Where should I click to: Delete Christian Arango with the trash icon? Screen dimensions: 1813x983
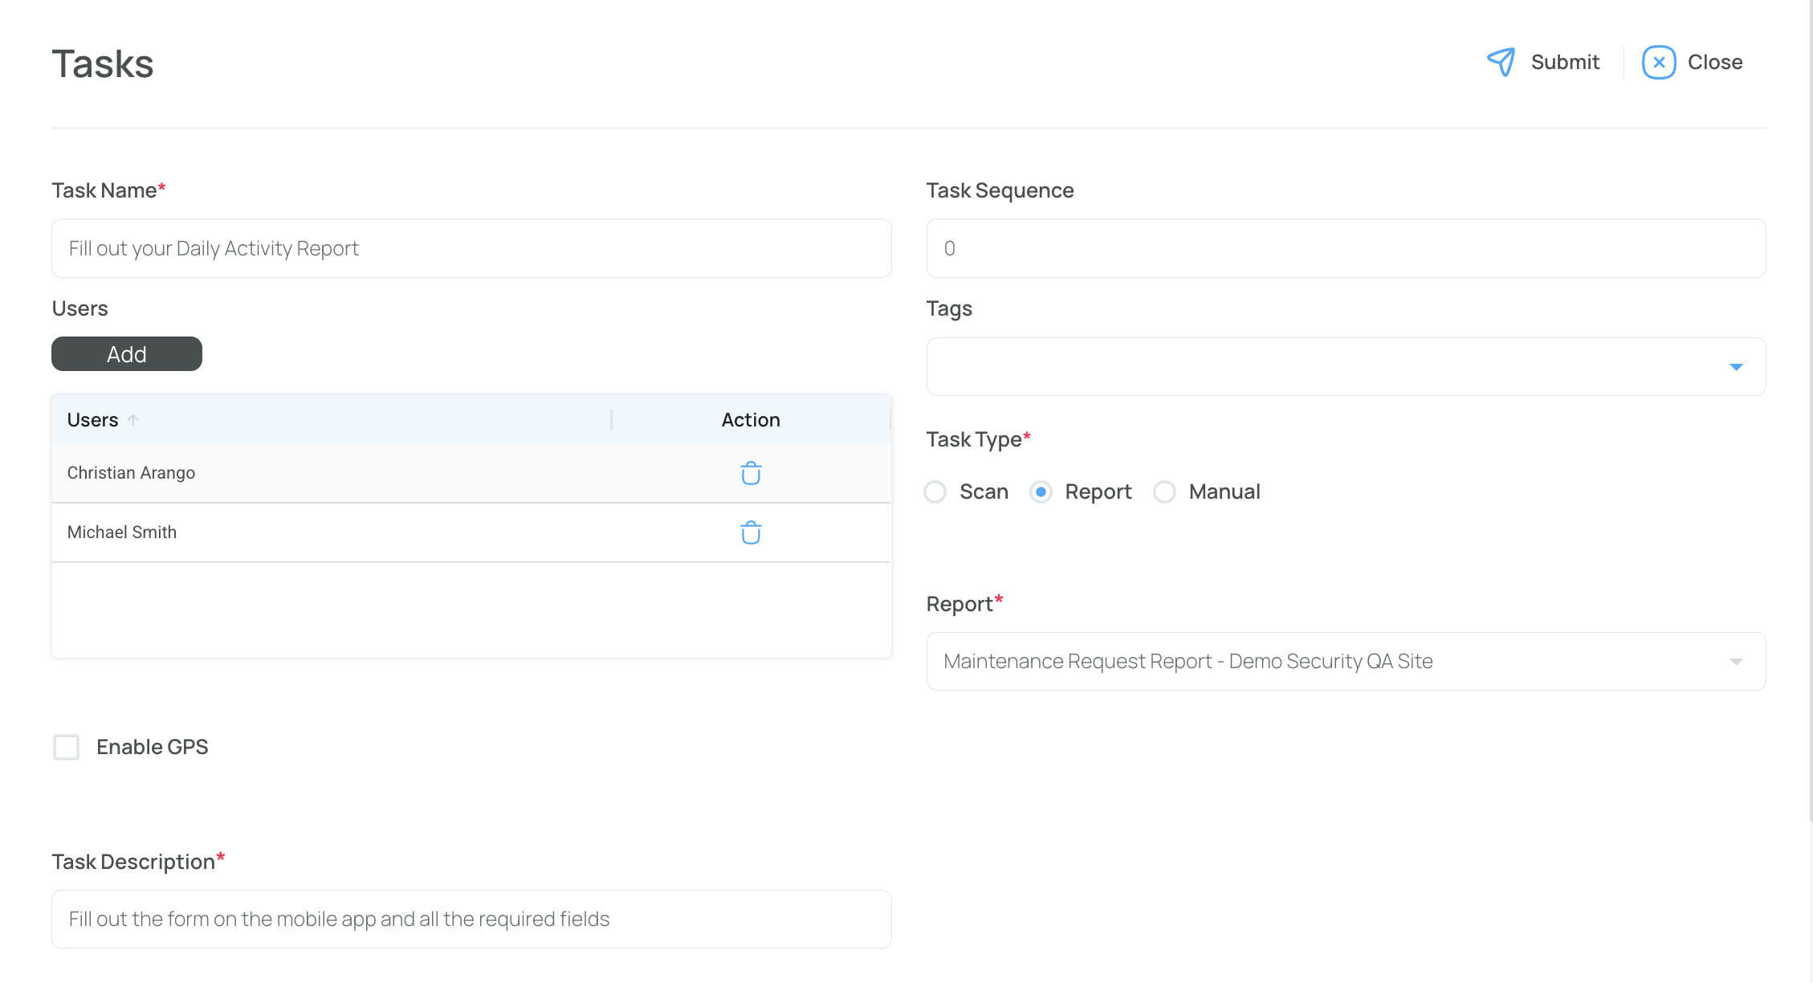(x=750, y=473)
